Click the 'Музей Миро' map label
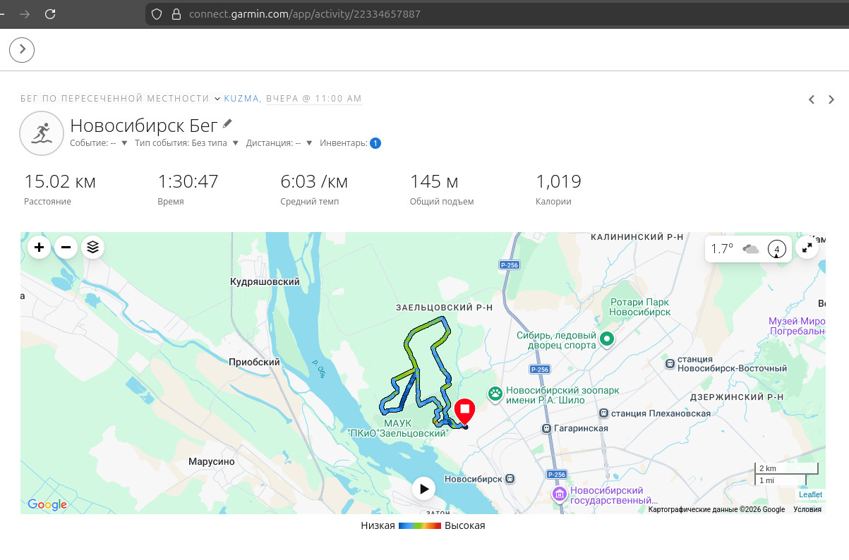 coord(797,326)
